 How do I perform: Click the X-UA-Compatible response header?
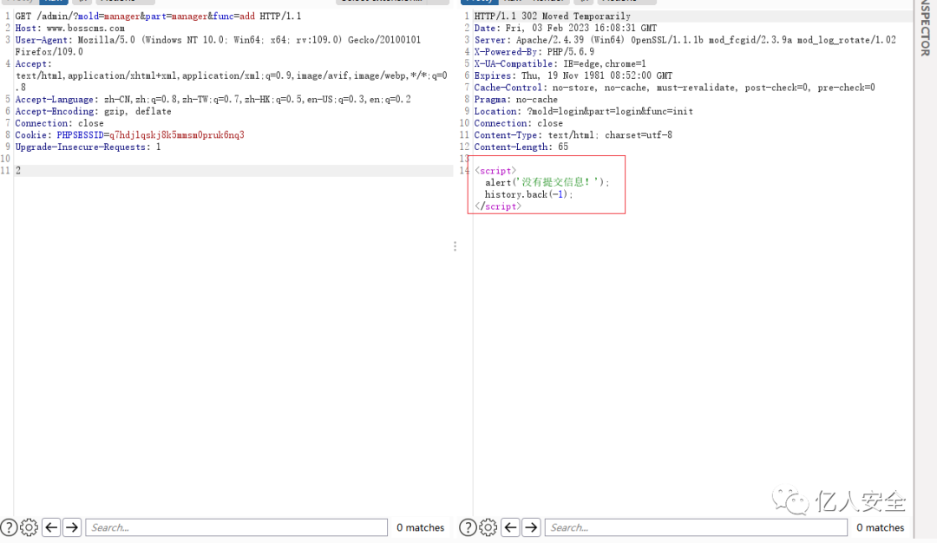pos(560,64)
